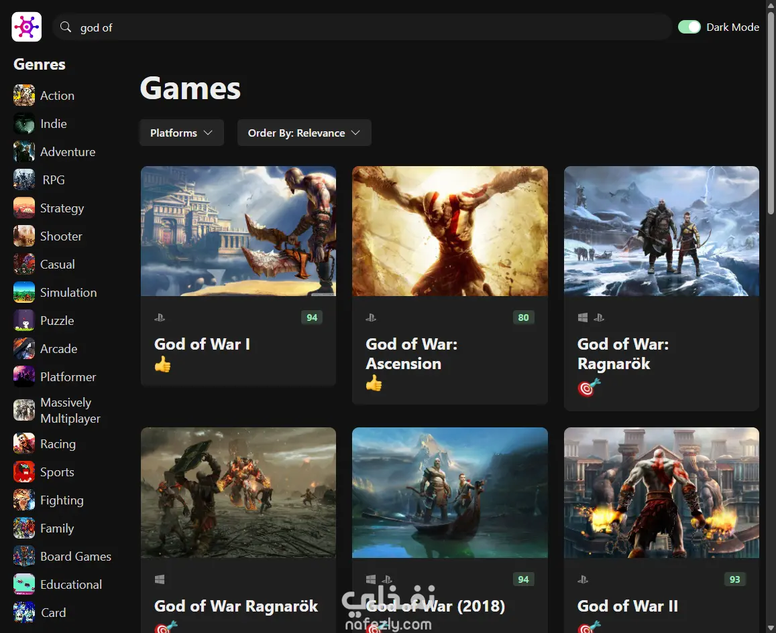The width and height of the screenshot is (776, 633).
Task: Click into the search field containing 'god of'
Action: [x=362, y=27]
